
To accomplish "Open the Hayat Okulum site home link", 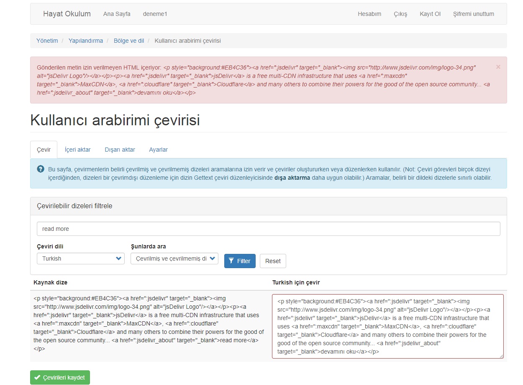I will tap(67, 14).
